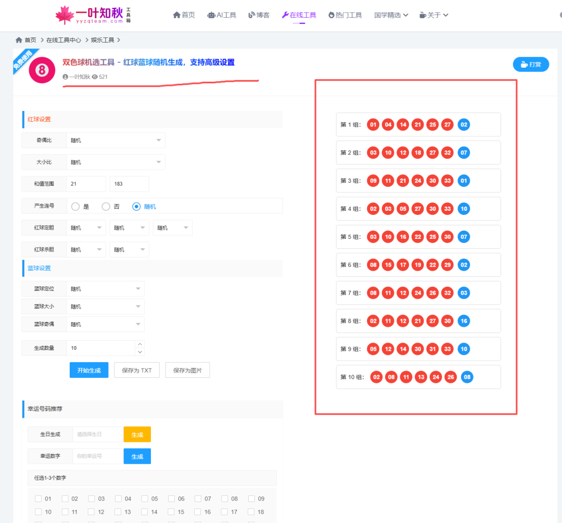
Task: Select the 是 radio for 产生连号
Action: click(x=75, y=206)
